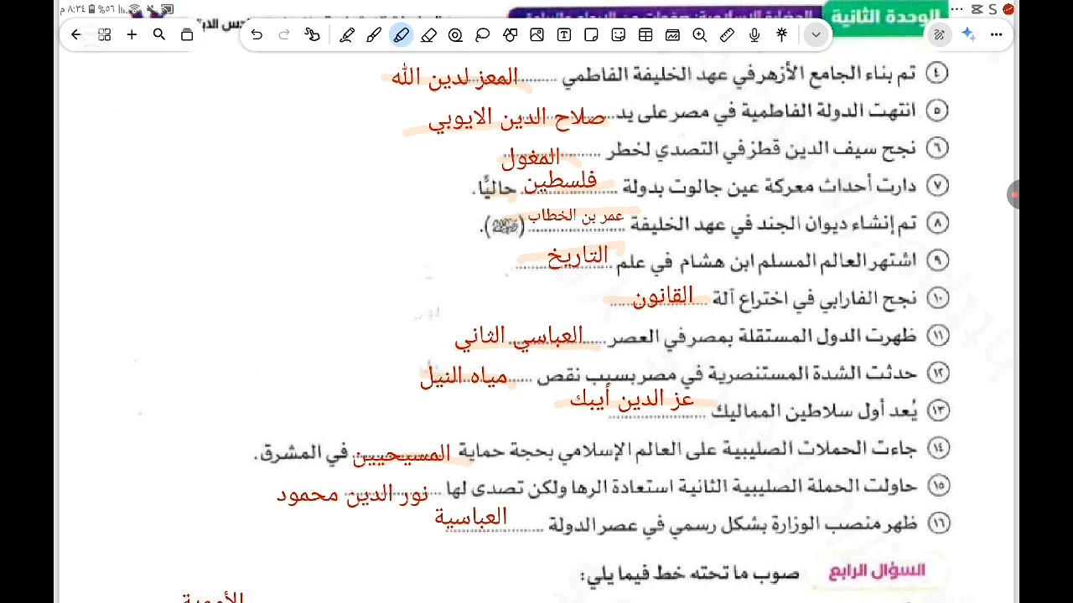The image size is (1073, 603).
Task: Open the page stack icon
Action: [187, 35]
